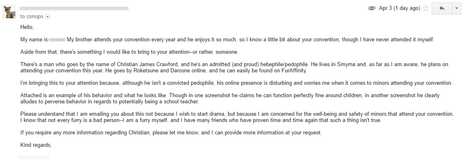Click the paperclip attachment icon
The image size is (466, 165).
[371, 8]
